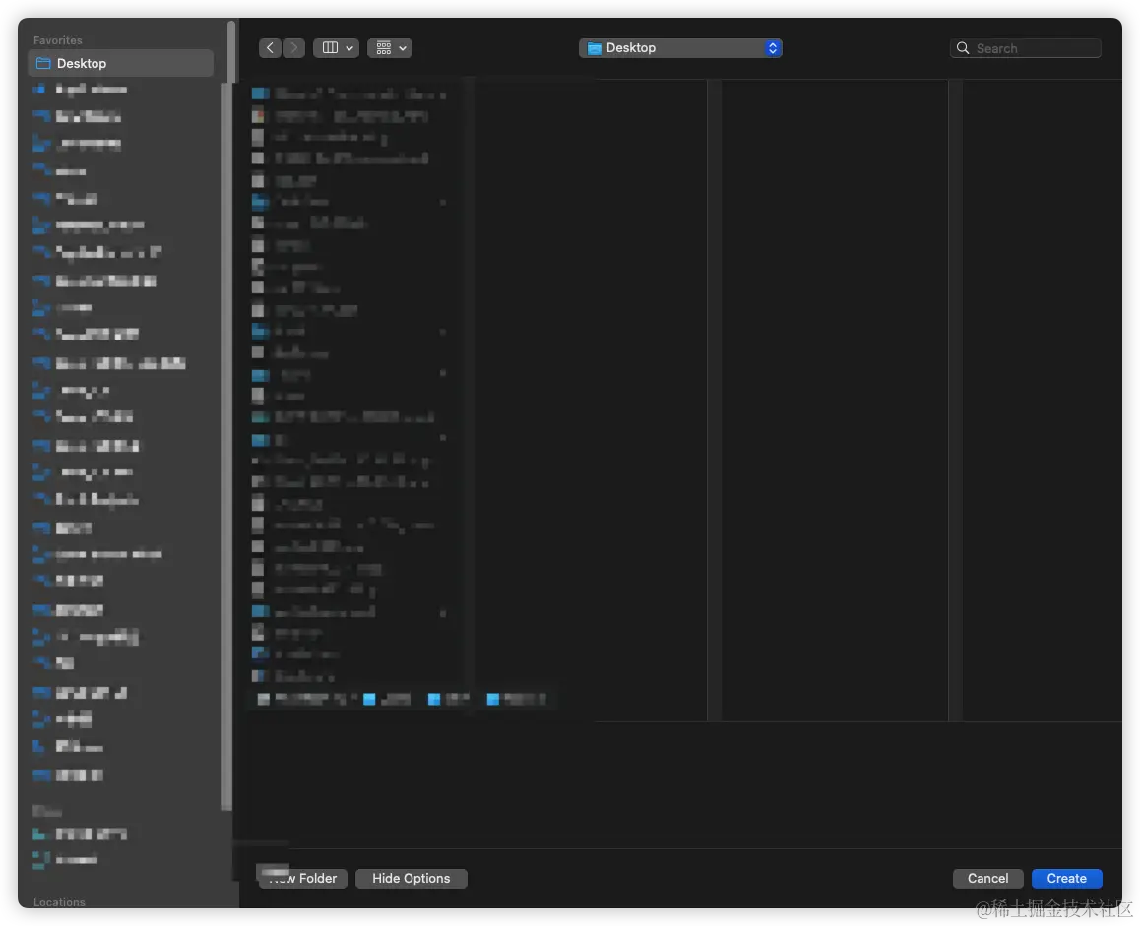Click the forward navigation arrow

tap(293, 47)
